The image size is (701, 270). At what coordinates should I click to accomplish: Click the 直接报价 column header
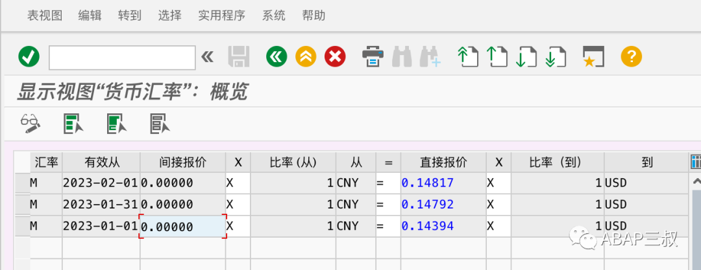[x=443, y=162]
